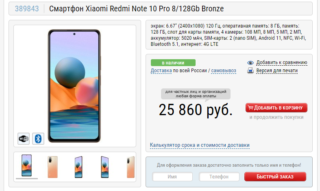Select the fourth angled phone thumbnail
The image size is (320, 191).
[104, 167]
